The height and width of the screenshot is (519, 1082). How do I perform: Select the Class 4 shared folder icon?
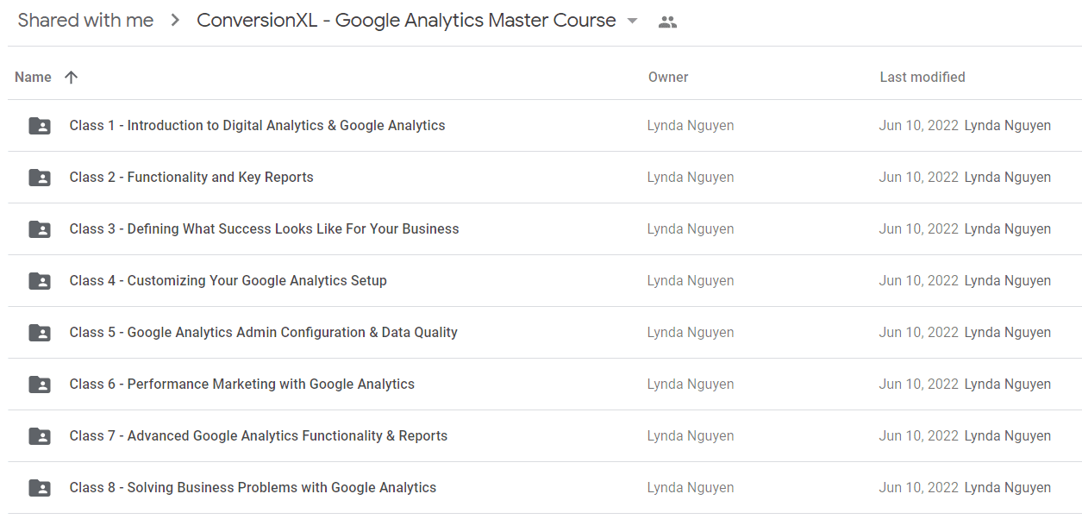pyautogui.click(x=40, y=281)
